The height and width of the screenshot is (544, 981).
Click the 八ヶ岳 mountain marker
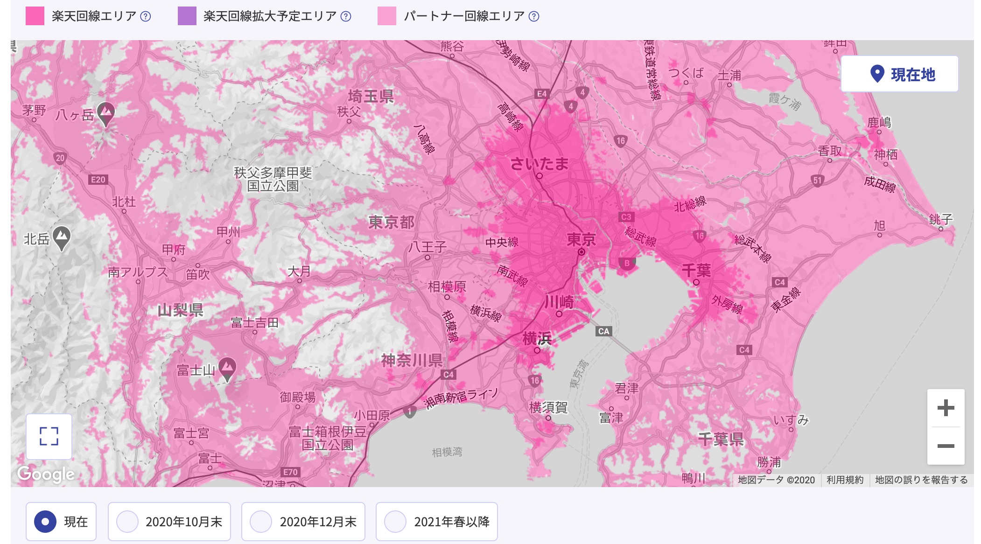coord(106,114)
